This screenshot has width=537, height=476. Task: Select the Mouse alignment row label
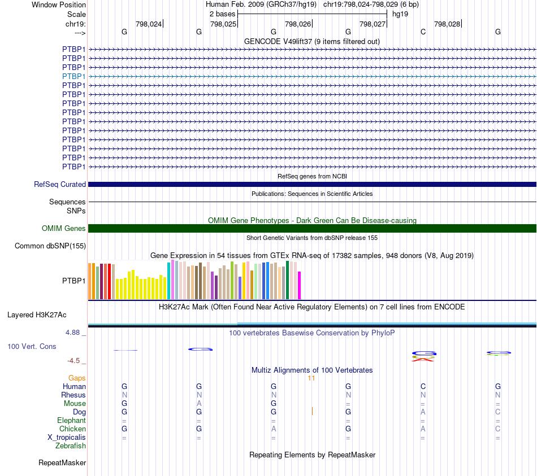pyautogui.click(x=75, y=404)
